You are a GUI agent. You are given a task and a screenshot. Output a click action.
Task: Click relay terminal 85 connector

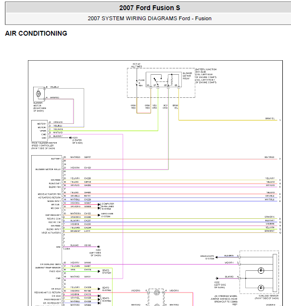click(x=168, y=88)
